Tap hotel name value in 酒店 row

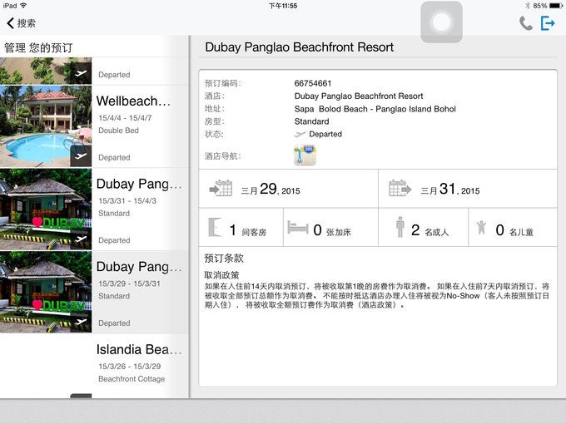(x=359, y=96)
